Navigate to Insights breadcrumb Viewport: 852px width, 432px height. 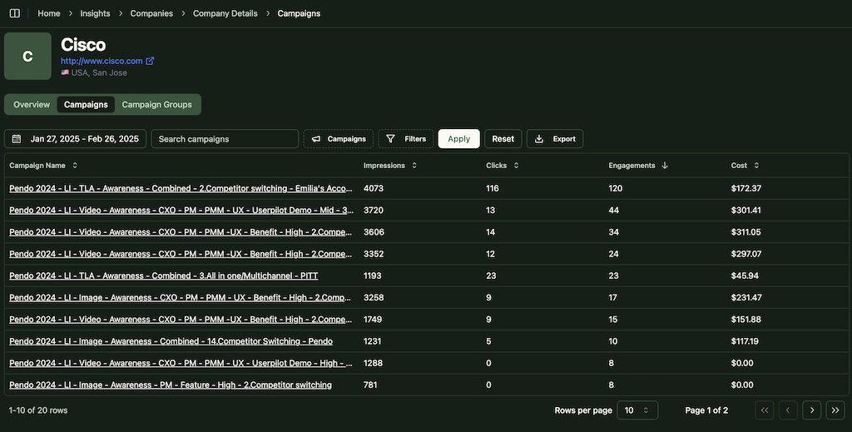coord(95,13)
